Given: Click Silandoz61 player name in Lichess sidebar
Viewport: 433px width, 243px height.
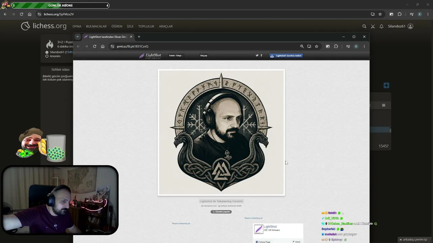Looking at the screenshot, I should (x=57, y=52).
